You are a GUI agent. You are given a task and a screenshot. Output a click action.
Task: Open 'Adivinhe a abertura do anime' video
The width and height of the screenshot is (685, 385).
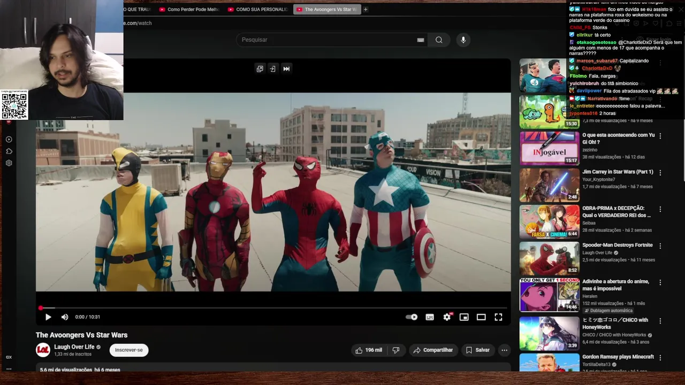615,285
